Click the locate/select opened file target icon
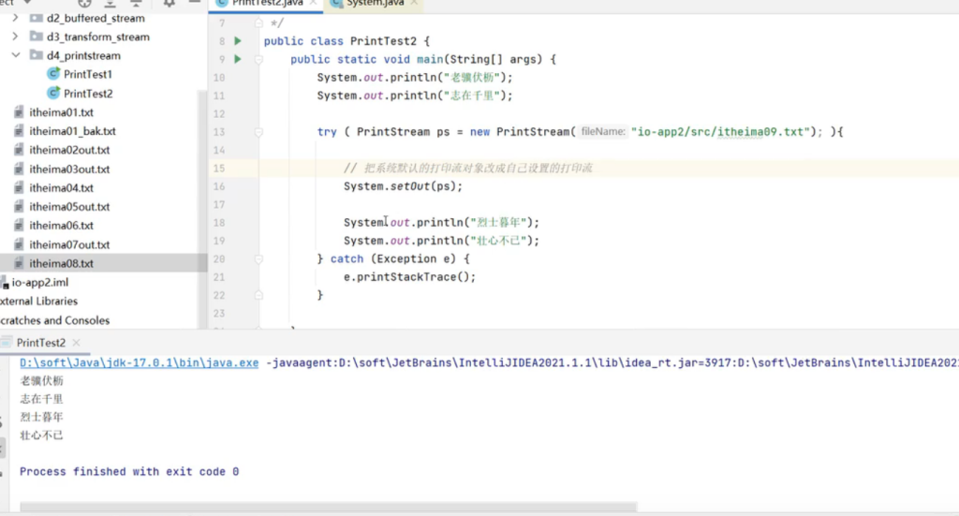 pos(84,3)
